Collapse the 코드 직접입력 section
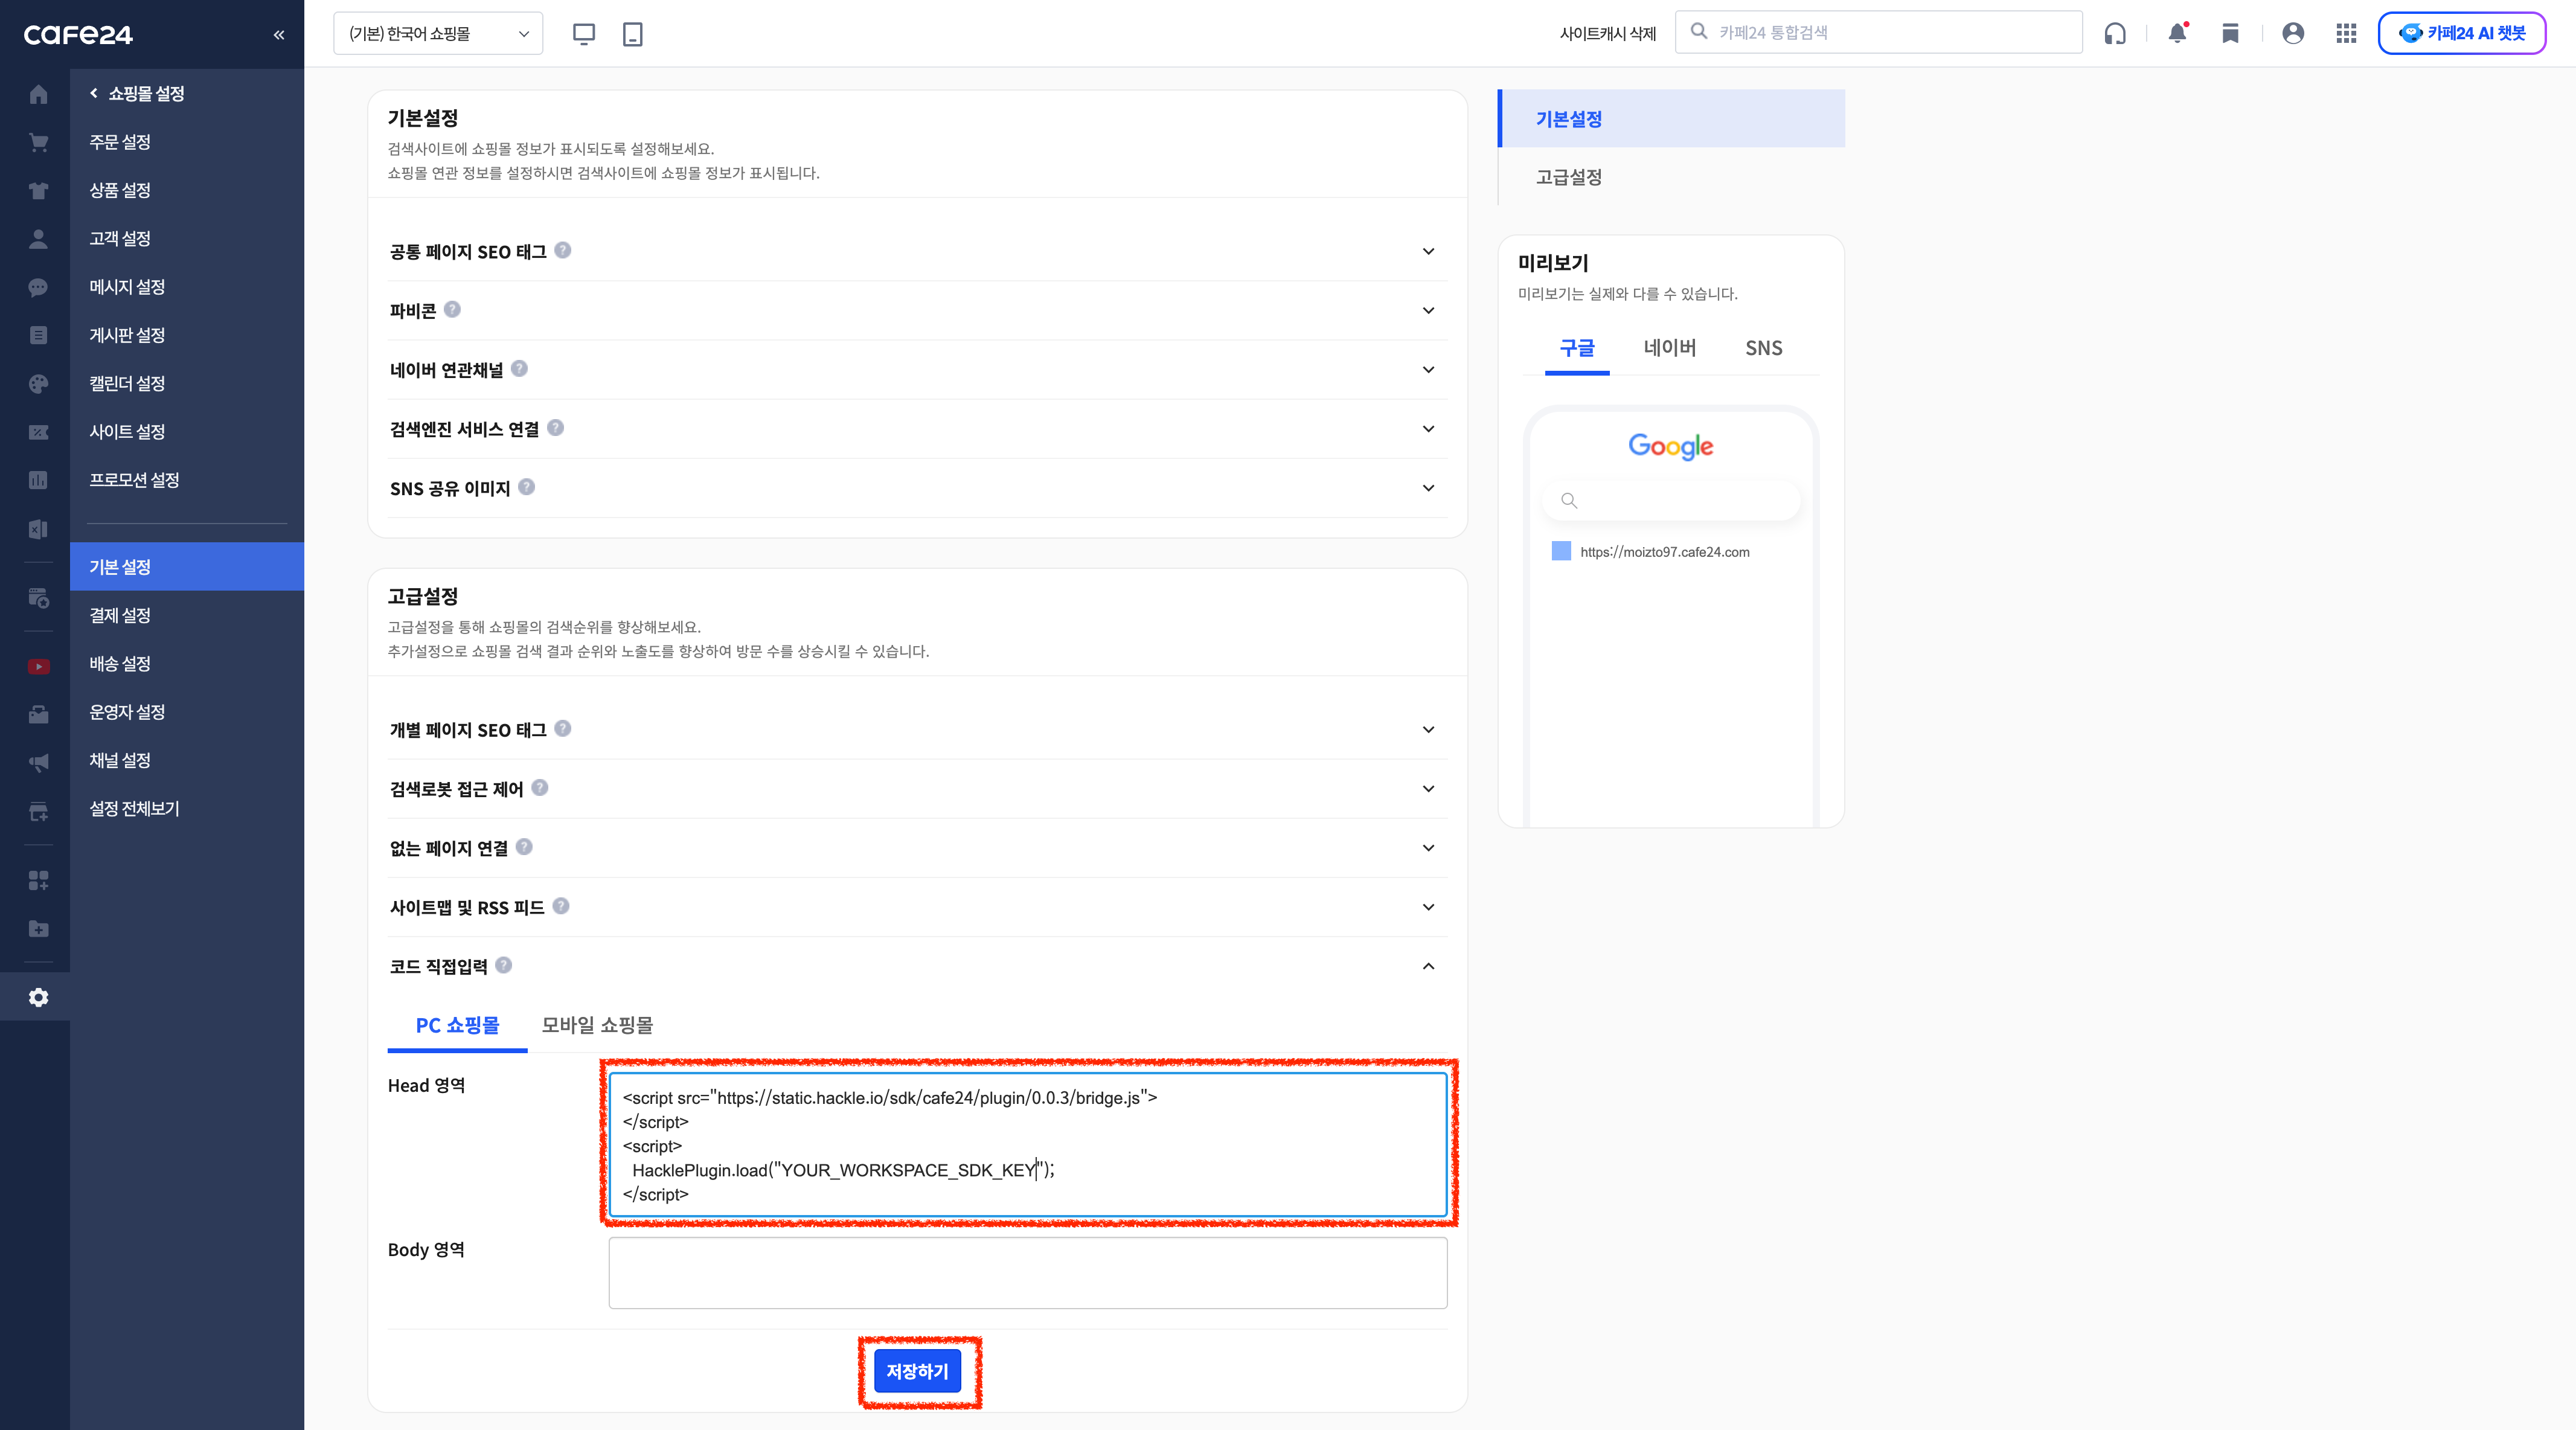Viewport: 2576px width, 1430px height. coord(1428,966)
